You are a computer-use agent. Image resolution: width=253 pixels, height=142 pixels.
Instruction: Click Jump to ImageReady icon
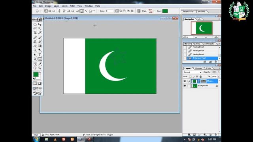pyautogui.click(x=38, y=93)
